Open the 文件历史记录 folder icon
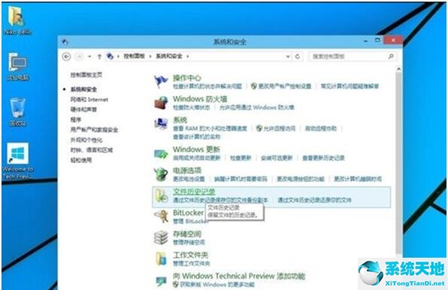Viewport: 448px width, 290px height. (161, 196)
